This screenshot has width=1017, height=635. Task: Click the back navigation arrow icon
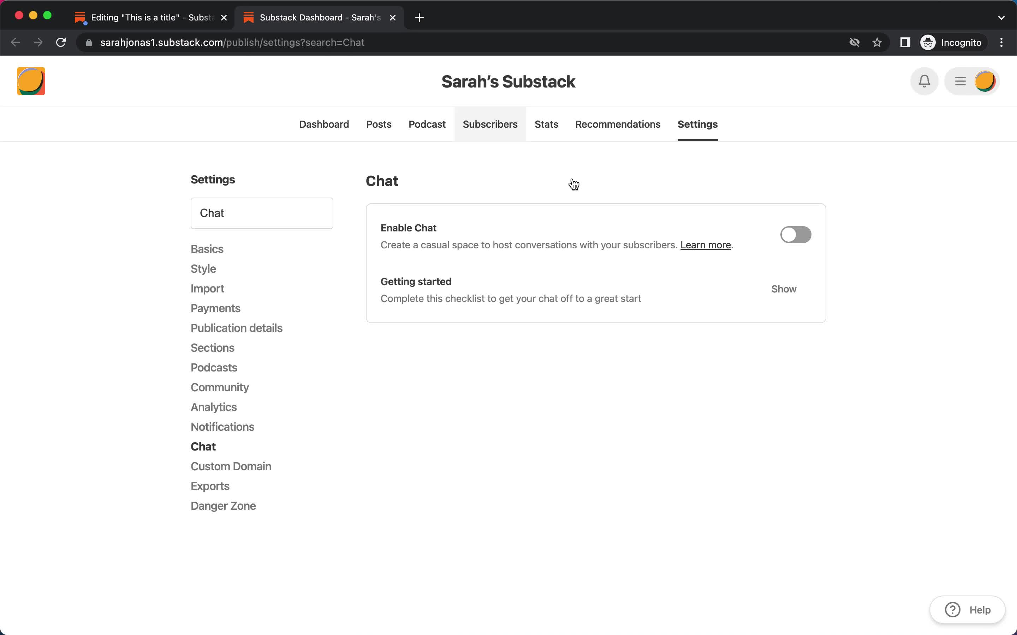[x=16, y=42]
